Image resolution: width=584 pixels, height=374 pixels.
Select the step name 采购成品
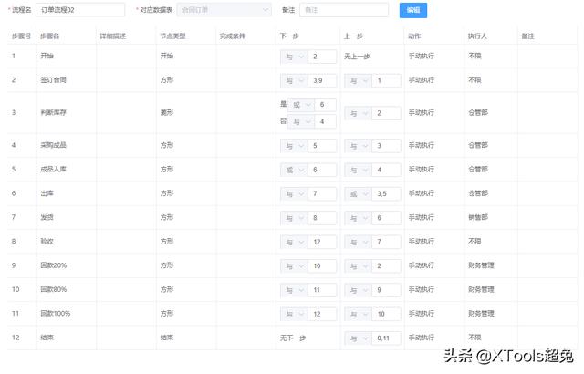click(53, 145)
